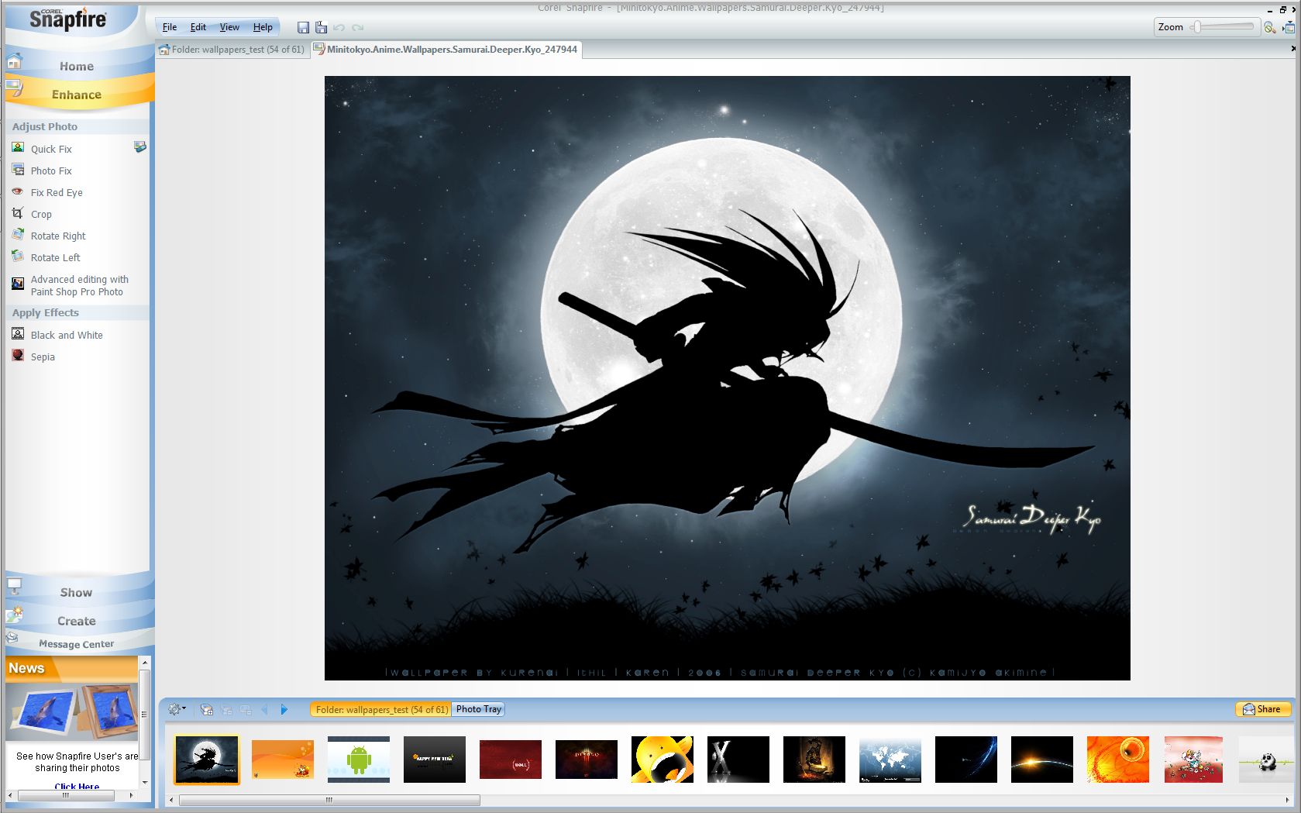
Task: Select the world map thumbnail
Action: [x=890, y=760]
